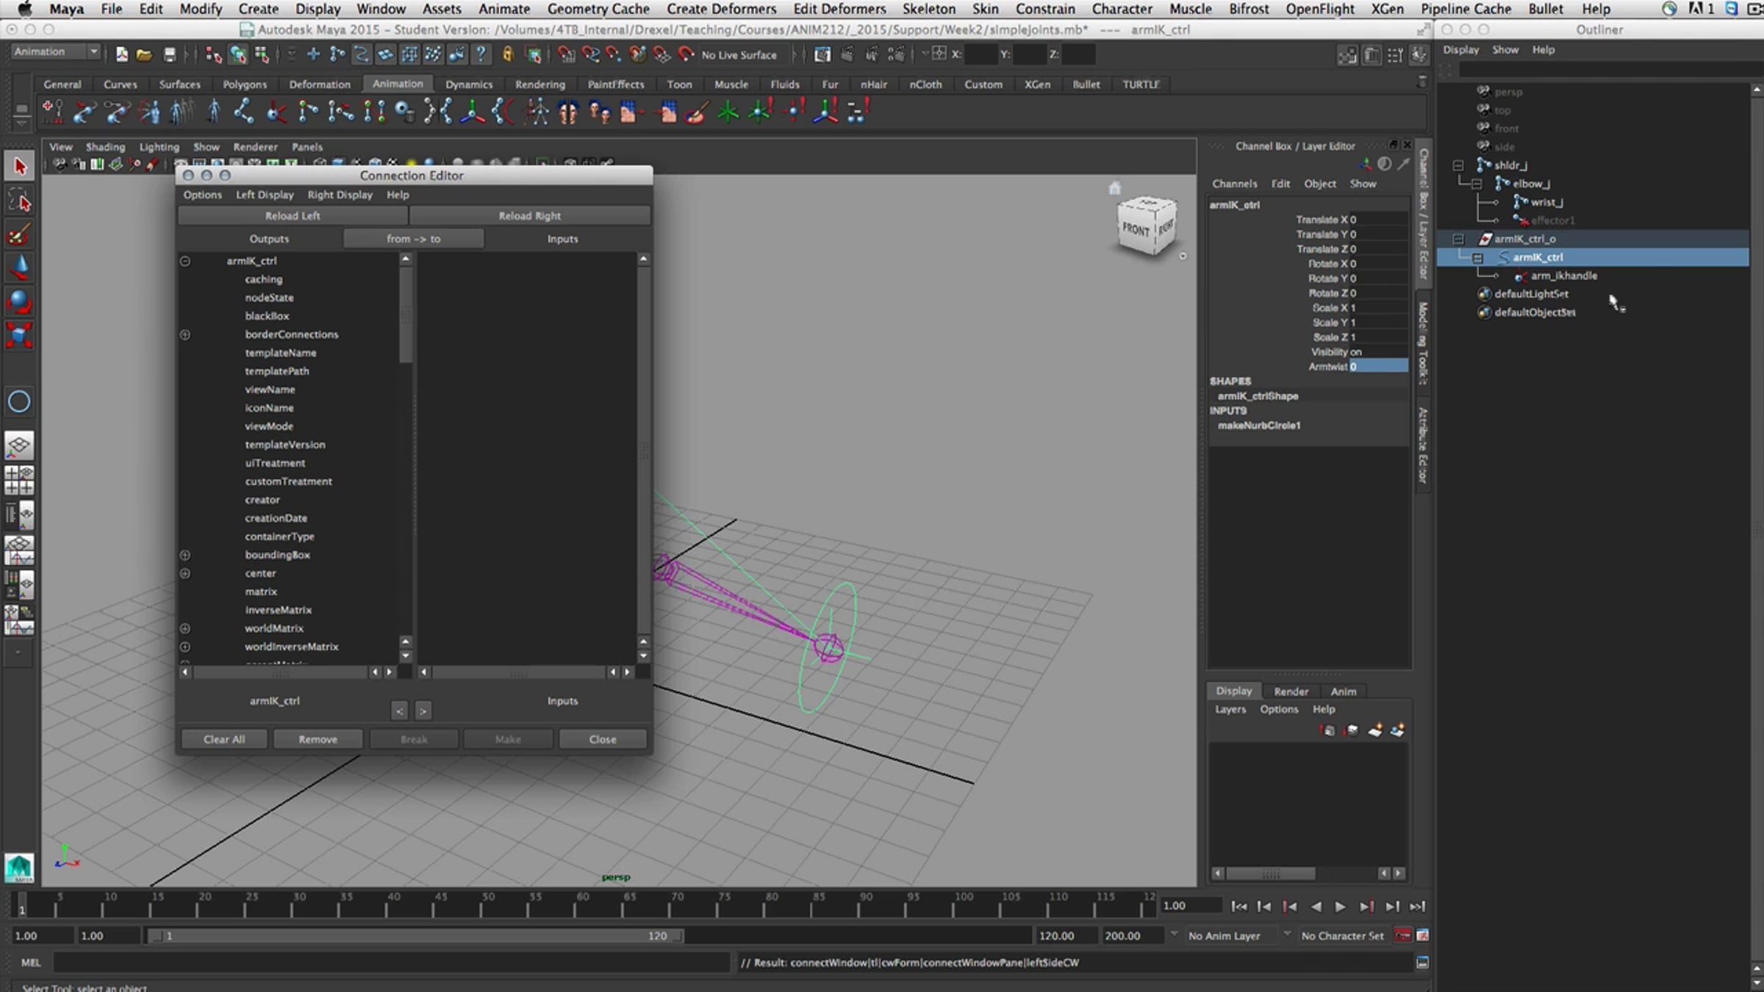
Task: Collapse the armIK_ctrl_o node in Outliner
Action: click(1458, 239)
